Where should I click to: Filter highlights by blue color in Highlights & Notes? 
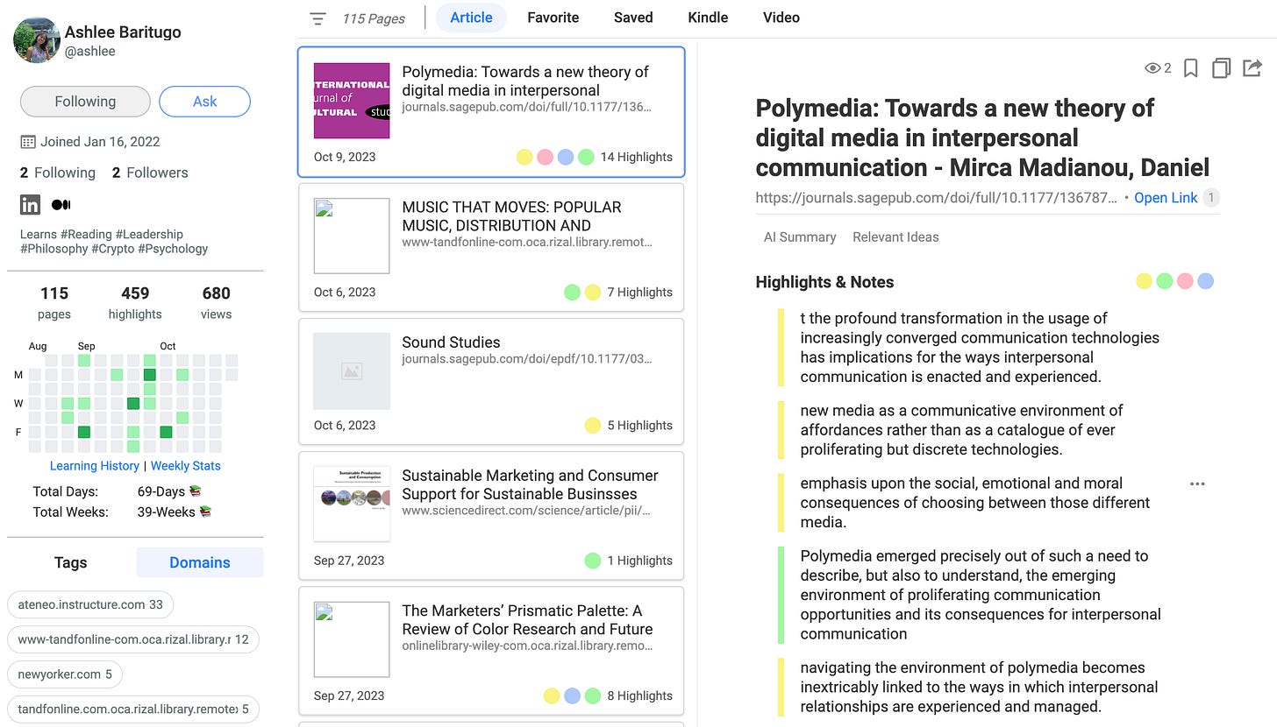click(x=1206, y=281)
